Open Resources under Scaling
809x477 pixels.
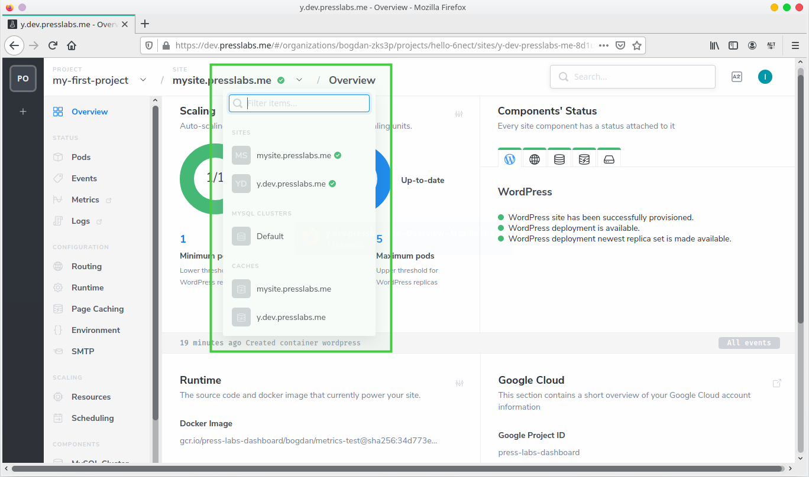click(x=82, y=397)
